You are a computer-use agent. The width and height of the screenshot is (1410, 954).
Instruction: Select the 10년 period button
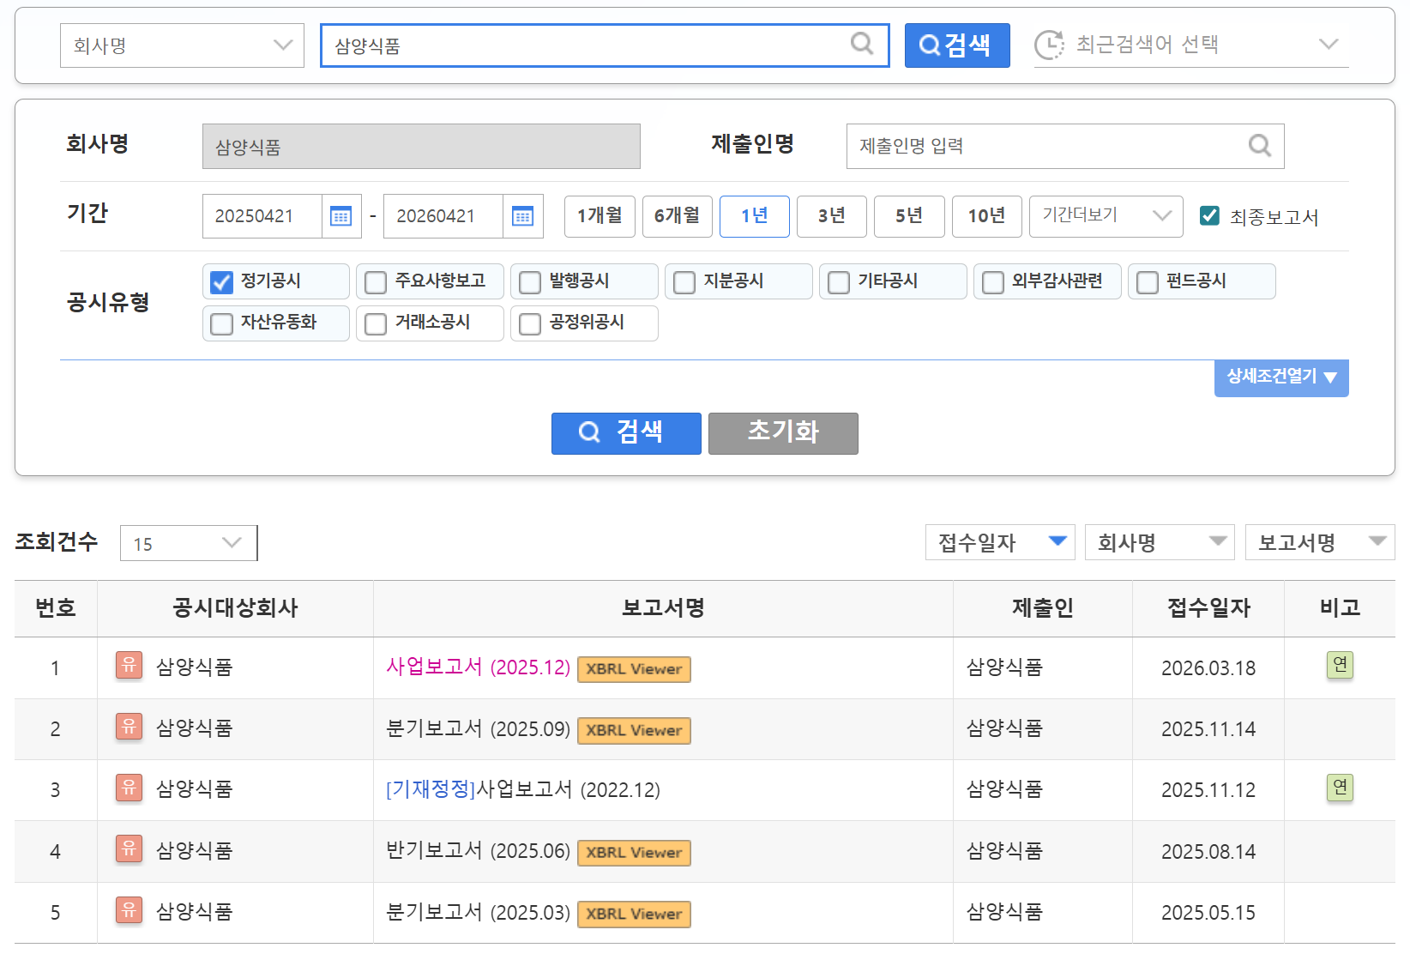pos(987,216)
